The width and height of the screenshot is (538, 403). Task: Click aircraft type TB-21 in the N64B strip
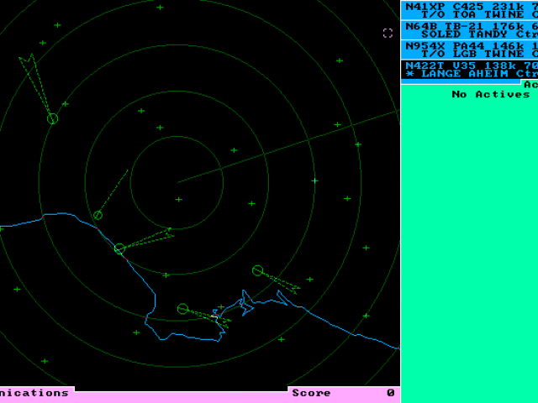[x=465, y=26]
